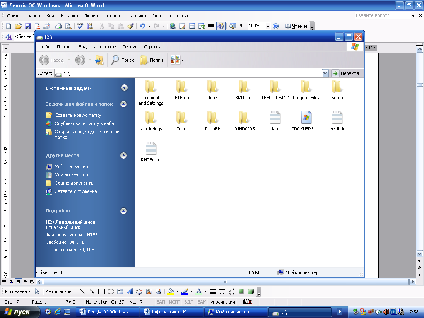Click the Font color A icon

pyautogui.click(x=199, y=291)
